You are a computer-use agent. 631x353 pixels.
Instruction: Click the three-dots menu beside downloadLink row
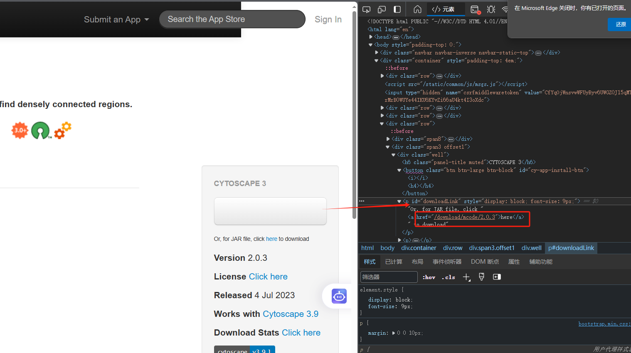pyautogui.click(x=362, y=201)
